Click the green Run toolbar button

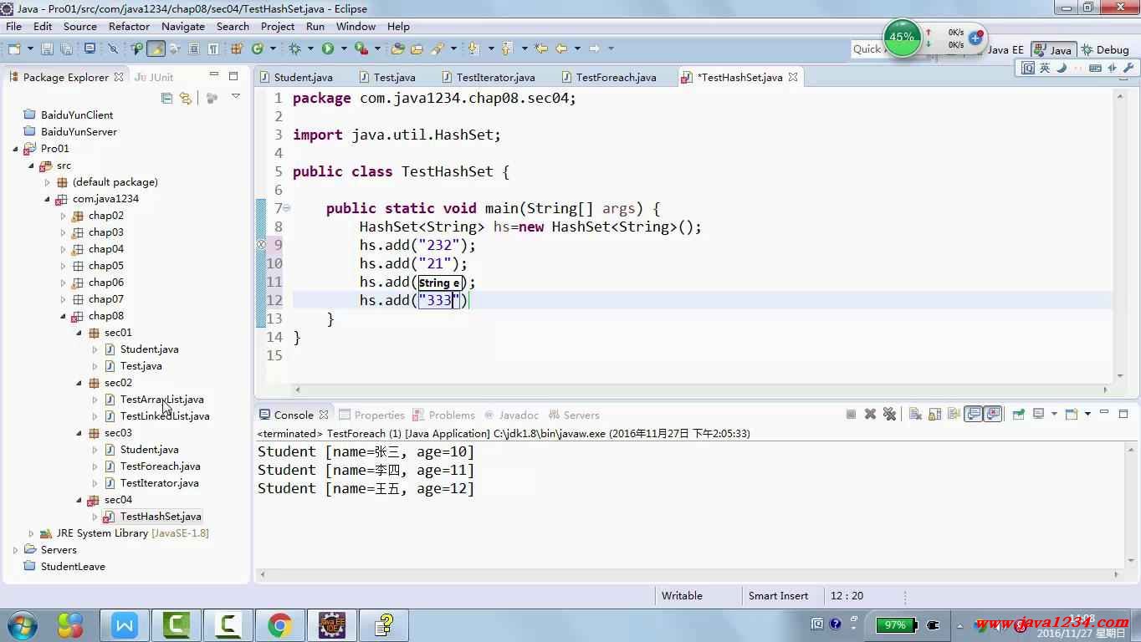328,48
